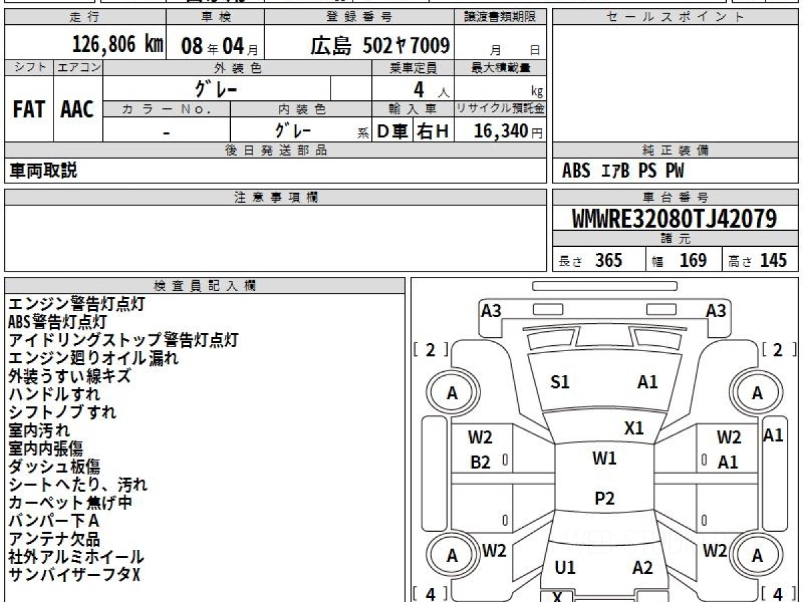Select the D車 import value
Viewport: 803px width, 602px height.
point(392,131)
